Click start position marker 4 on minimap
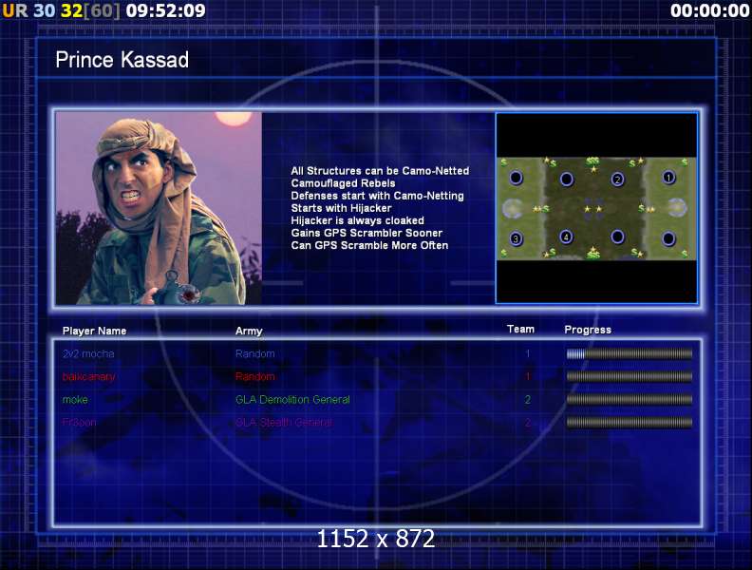Image resolution: width=752 pixels, height=570 pixels. click(567, 237)
